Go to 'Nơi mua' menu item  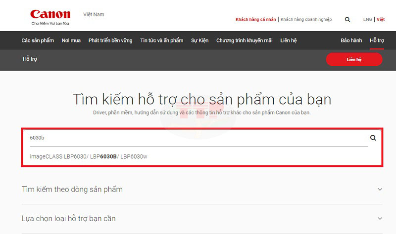pos(71,40)
